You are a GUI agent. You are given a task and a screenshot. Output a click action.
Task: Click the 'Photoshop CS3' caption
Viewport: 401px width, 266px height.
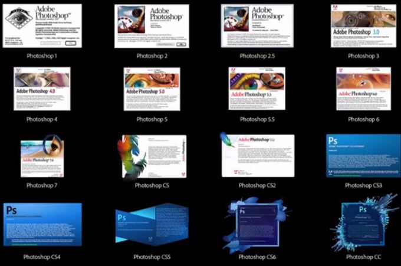363,185
